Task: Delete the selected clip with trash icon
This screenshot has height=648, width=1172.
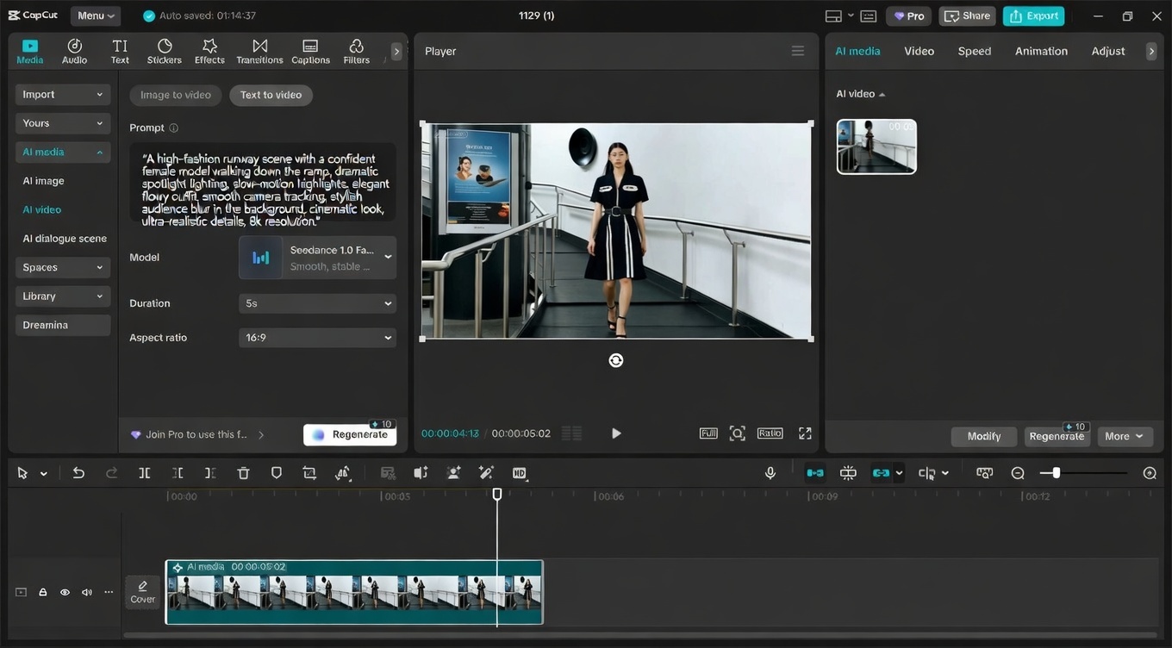Action: click(243, 473)
